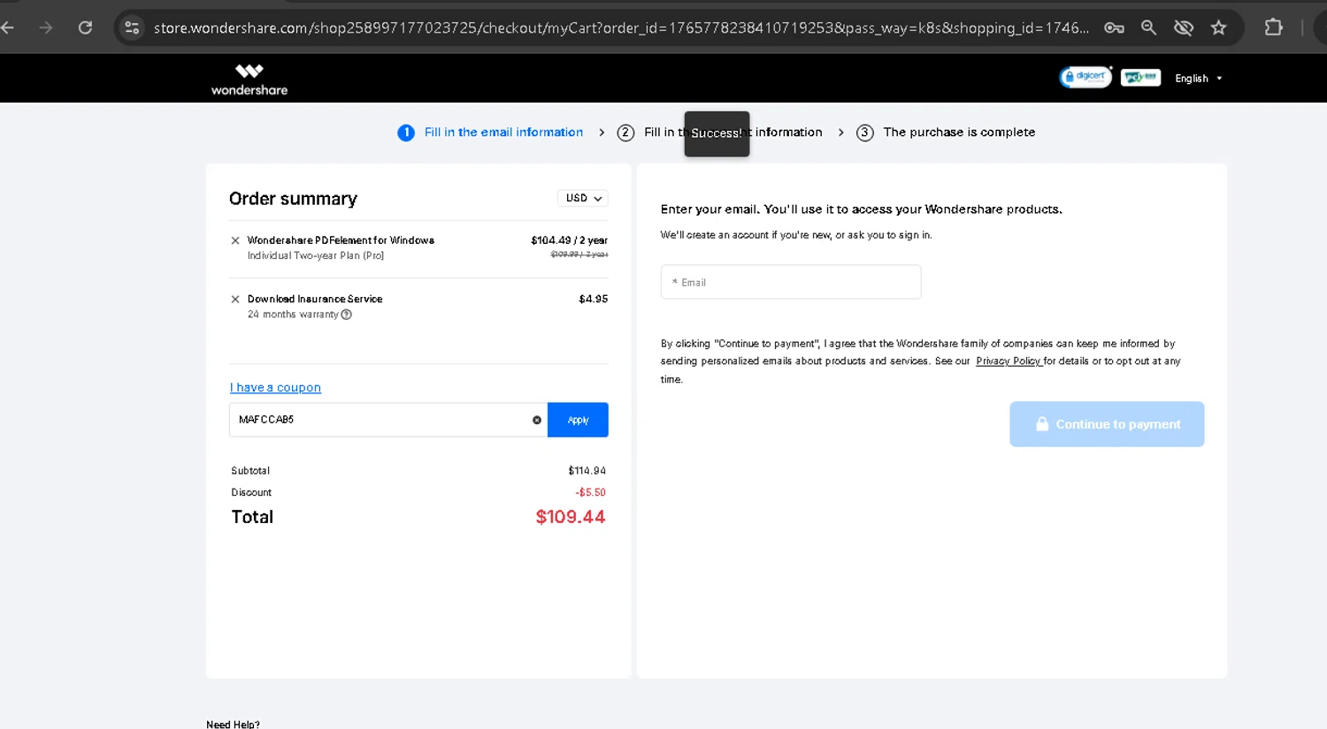Open site information icon in address bar
Image resolution: width=1327 pixels, height=729 pixels.
(x=132, y=27)
